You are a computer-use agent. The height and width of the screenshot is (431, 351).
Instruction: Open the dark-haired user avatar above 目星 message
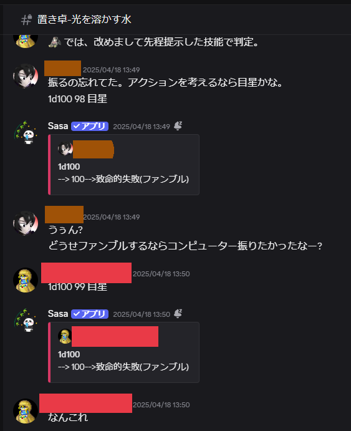26,76
